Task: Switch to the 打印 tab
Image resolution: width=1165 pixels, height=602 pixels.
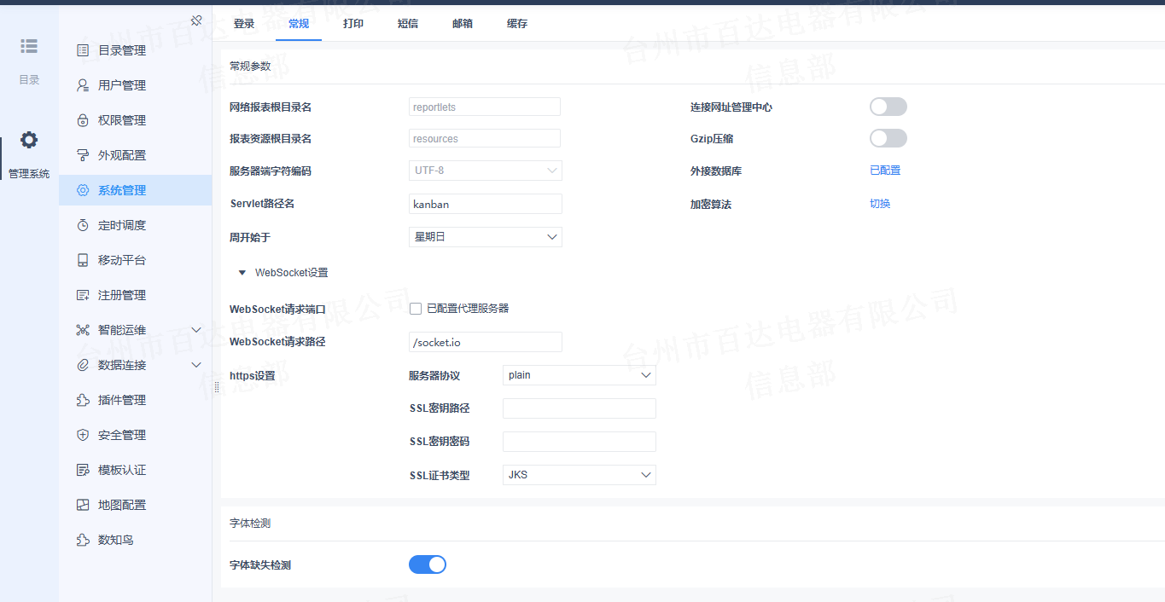Action: pyautogui.click(x=353, y=24)
